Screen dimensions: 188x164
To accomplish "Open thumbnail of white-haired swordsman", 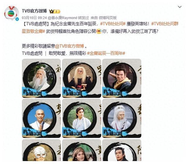I will (122, 118).
